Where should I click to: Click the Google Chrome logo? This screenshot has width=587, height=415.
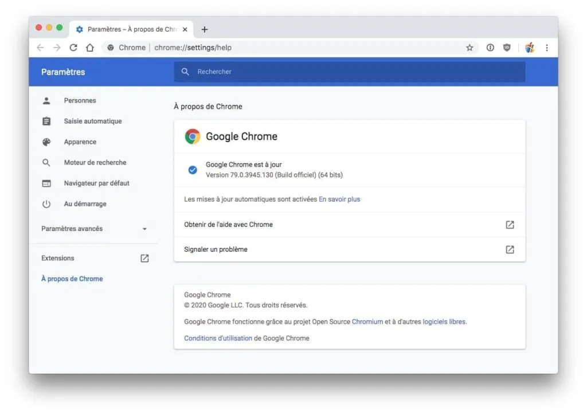[x=193, y=136]
